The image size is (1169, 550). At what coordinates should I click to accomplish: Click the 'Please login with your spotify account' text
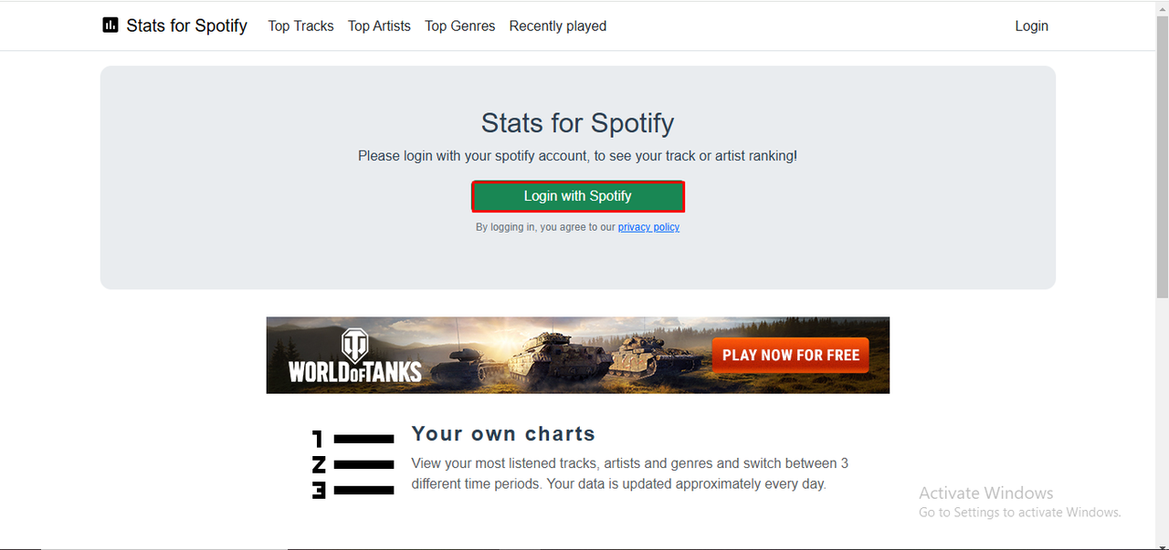[577, 156]
